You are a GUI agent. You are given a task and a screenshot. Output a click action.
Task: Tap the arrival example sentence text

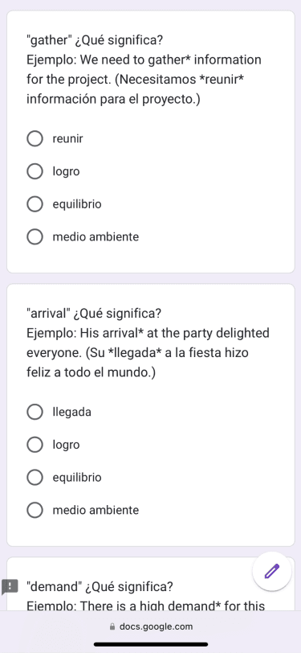pyautogui.click(x=148, y=353)
